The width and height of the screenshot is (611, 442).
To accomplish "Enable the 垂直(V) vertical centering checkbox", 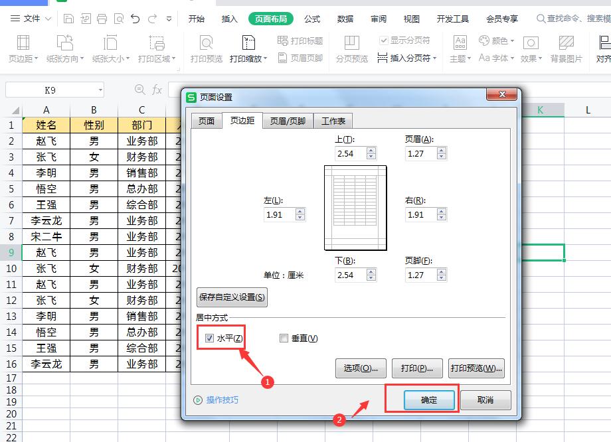I will pyautogui.click(x=284, y=338).
